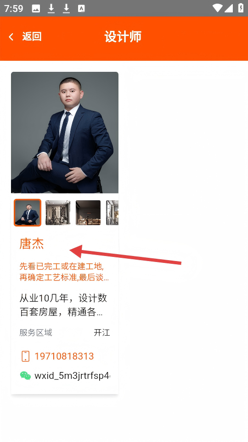248x442 pixels.
Task: Expand the orange slogan text 先看已完工或在建工地
Action: point(64,272)
